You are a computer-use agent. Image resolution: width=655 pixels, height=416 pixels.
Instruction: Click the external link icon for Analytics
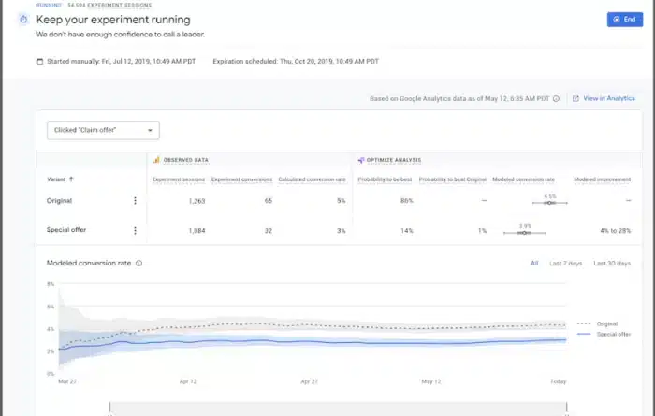(575, 98)
